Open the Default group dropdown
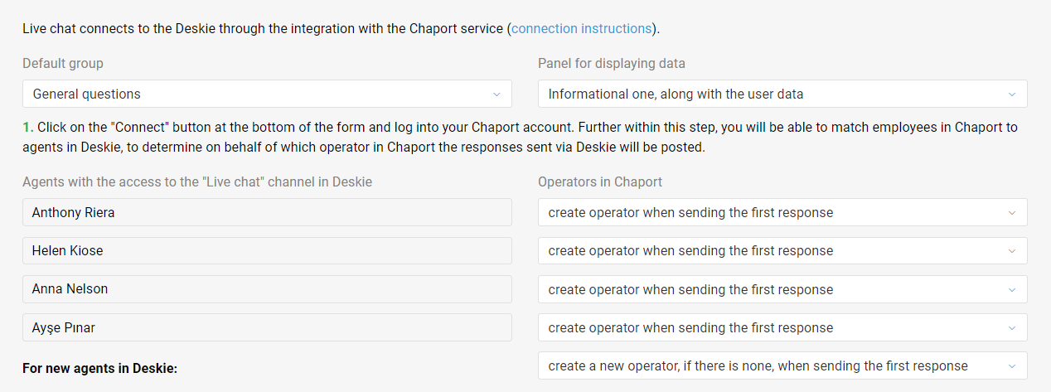This screenshot has width=1051, height=392. [x=267, y=94]
